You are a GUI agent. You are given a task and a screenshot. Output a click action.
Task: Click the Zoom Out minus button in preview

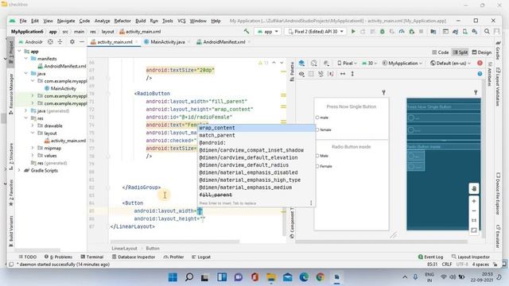[x=474, y=211]
